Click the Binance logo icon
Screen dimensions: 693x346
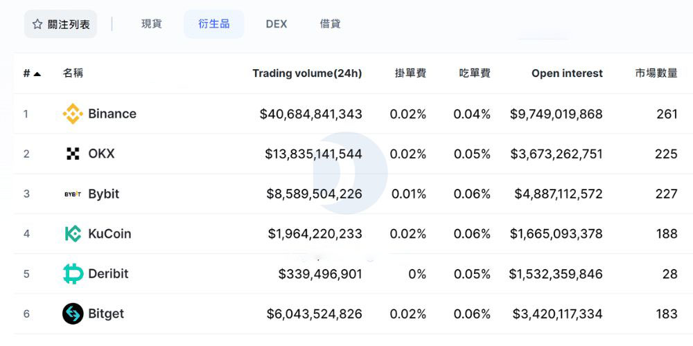point(73,114)
